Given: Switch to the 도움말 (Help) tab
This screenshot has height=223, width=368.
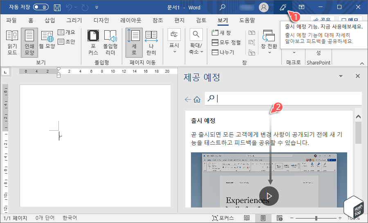Looking at the screenshot, I should pyautogui.click(x=247, y=20).
